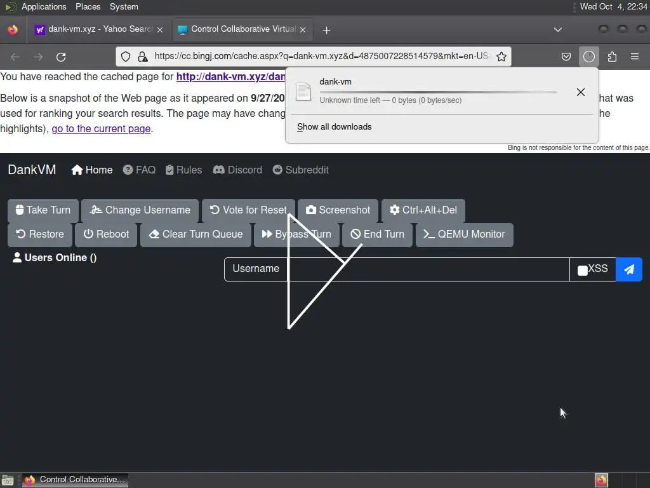Toggle the Downloads toolbar button
Screen dimensions: 650x488
(x=589, y=57)
